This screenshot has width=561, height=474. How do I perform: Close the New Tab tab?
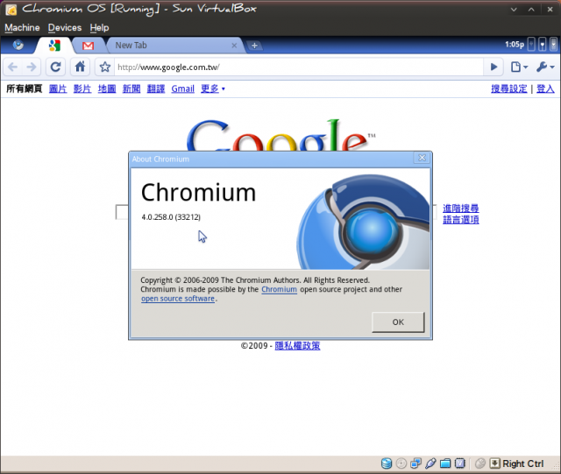pos(234,46)
